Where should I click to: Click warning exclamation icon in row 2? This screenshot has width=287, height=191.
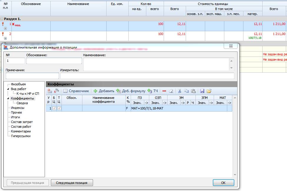3,34
